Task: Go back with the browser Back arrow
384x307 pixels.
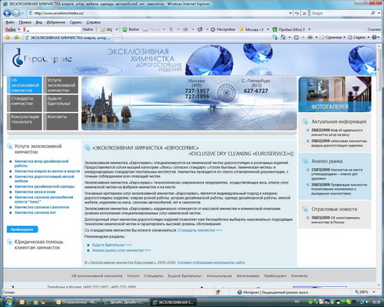Action: pyautogui.click(x=8, y=13)
